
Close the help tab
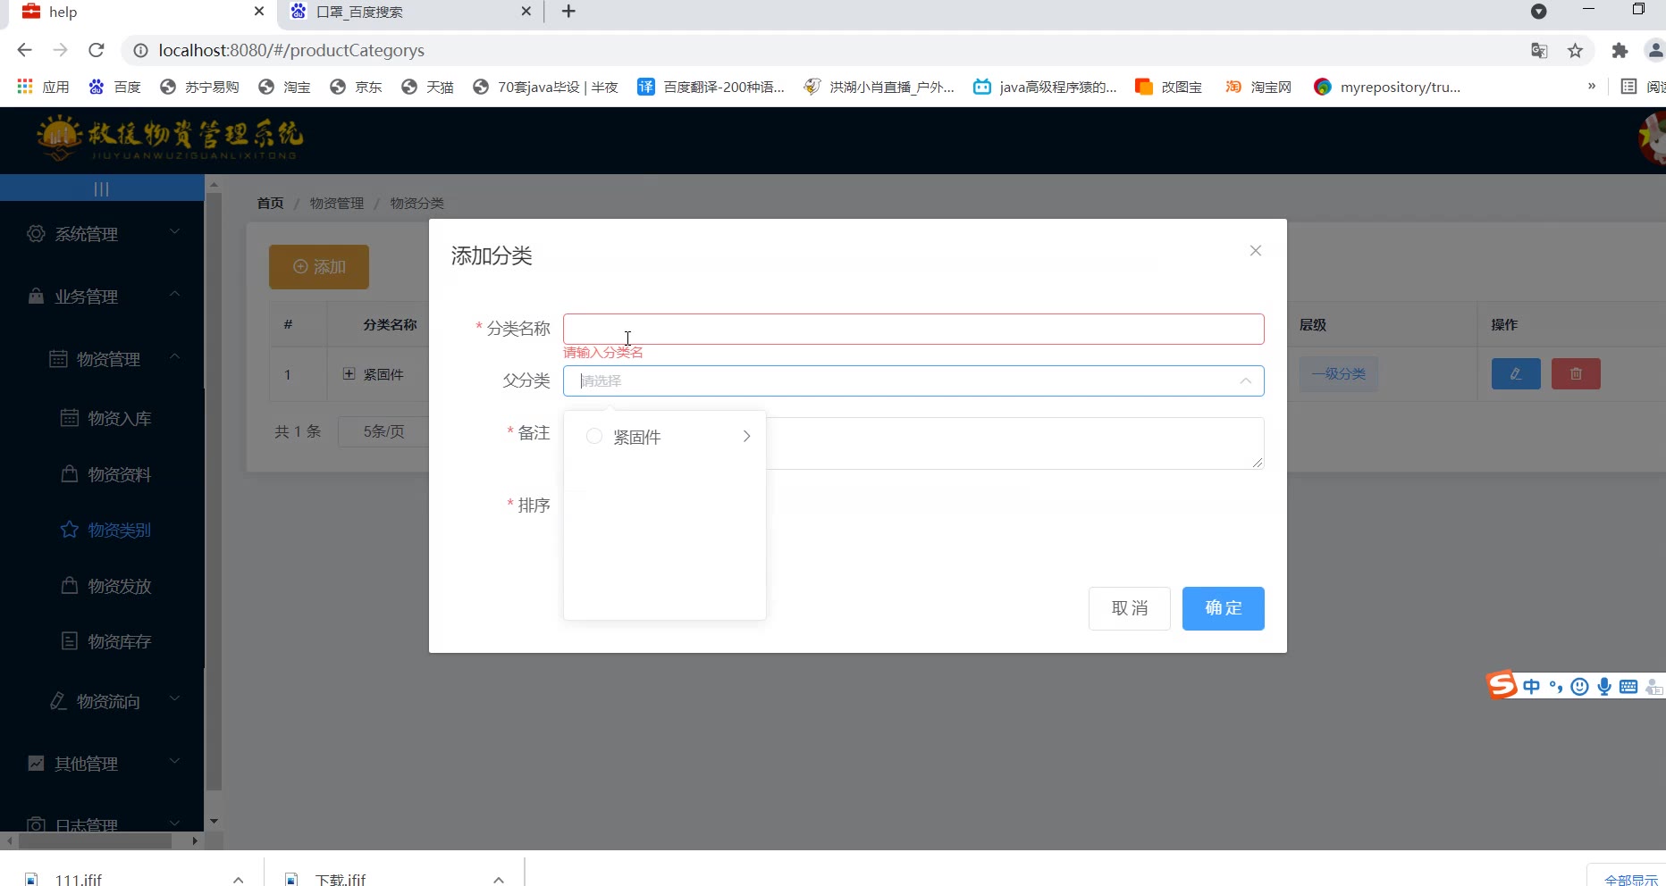pos(259,12)
